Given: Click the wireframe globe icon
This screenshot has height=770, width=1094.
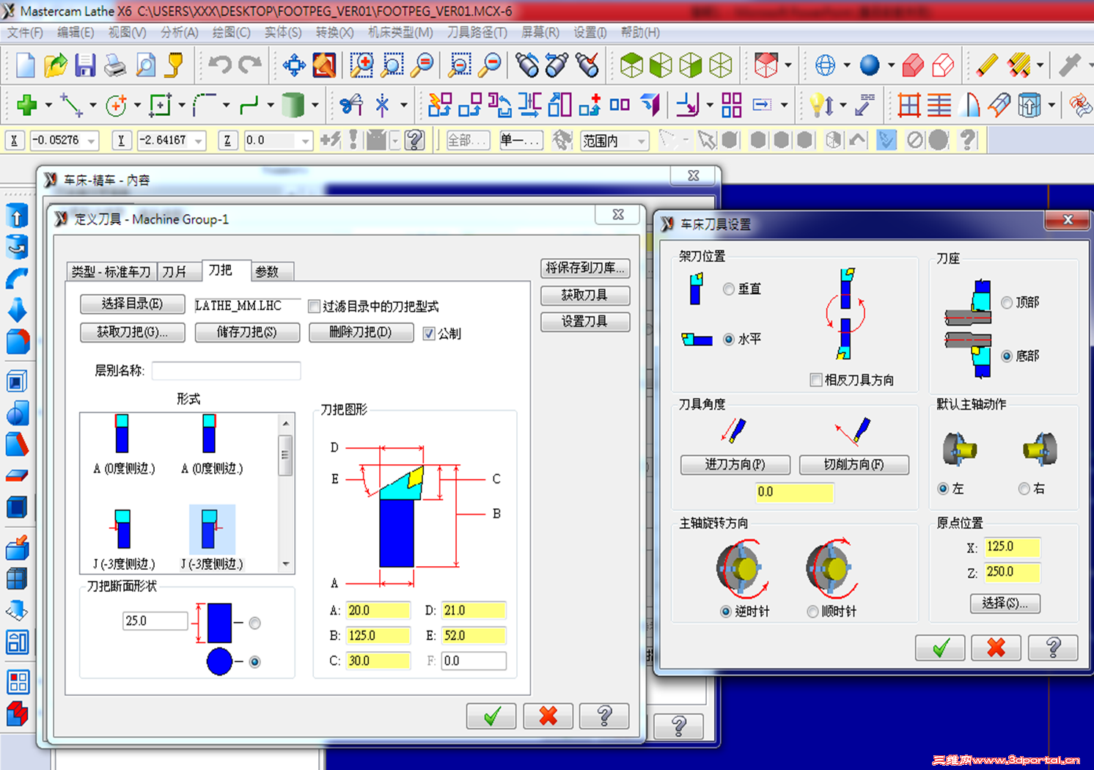Looking at the screenshot, I should 826,65.
